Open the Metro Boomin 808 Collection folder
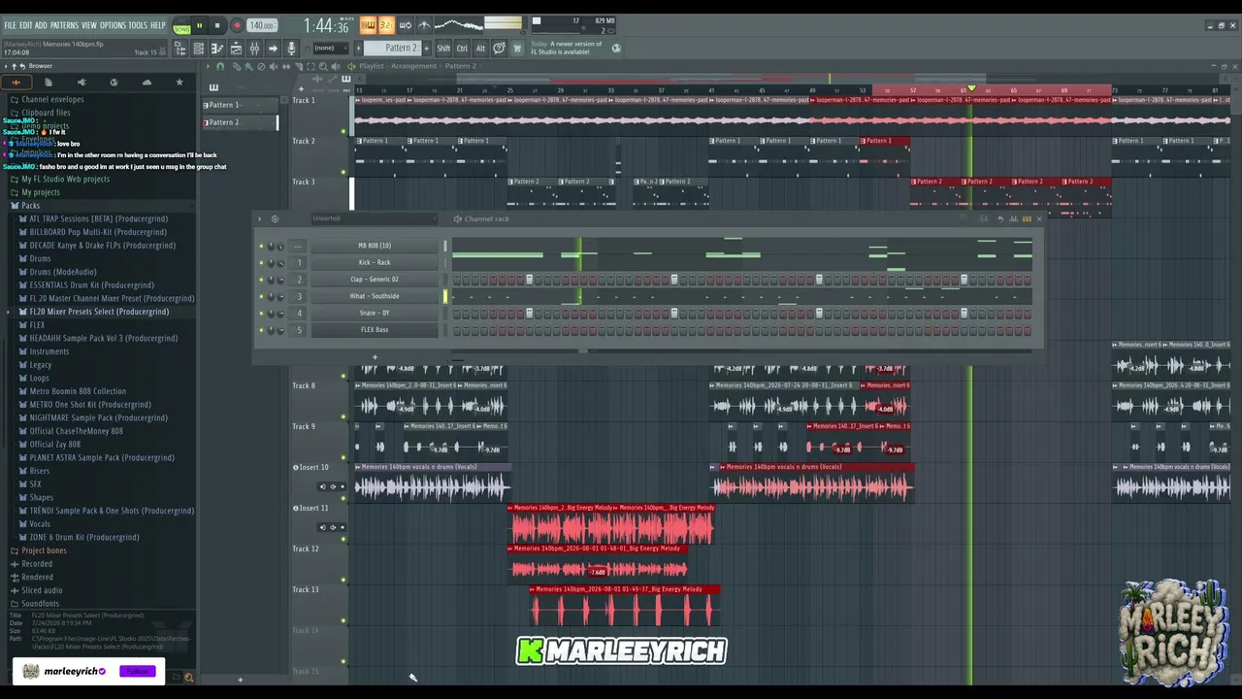 tap(78, 391)
